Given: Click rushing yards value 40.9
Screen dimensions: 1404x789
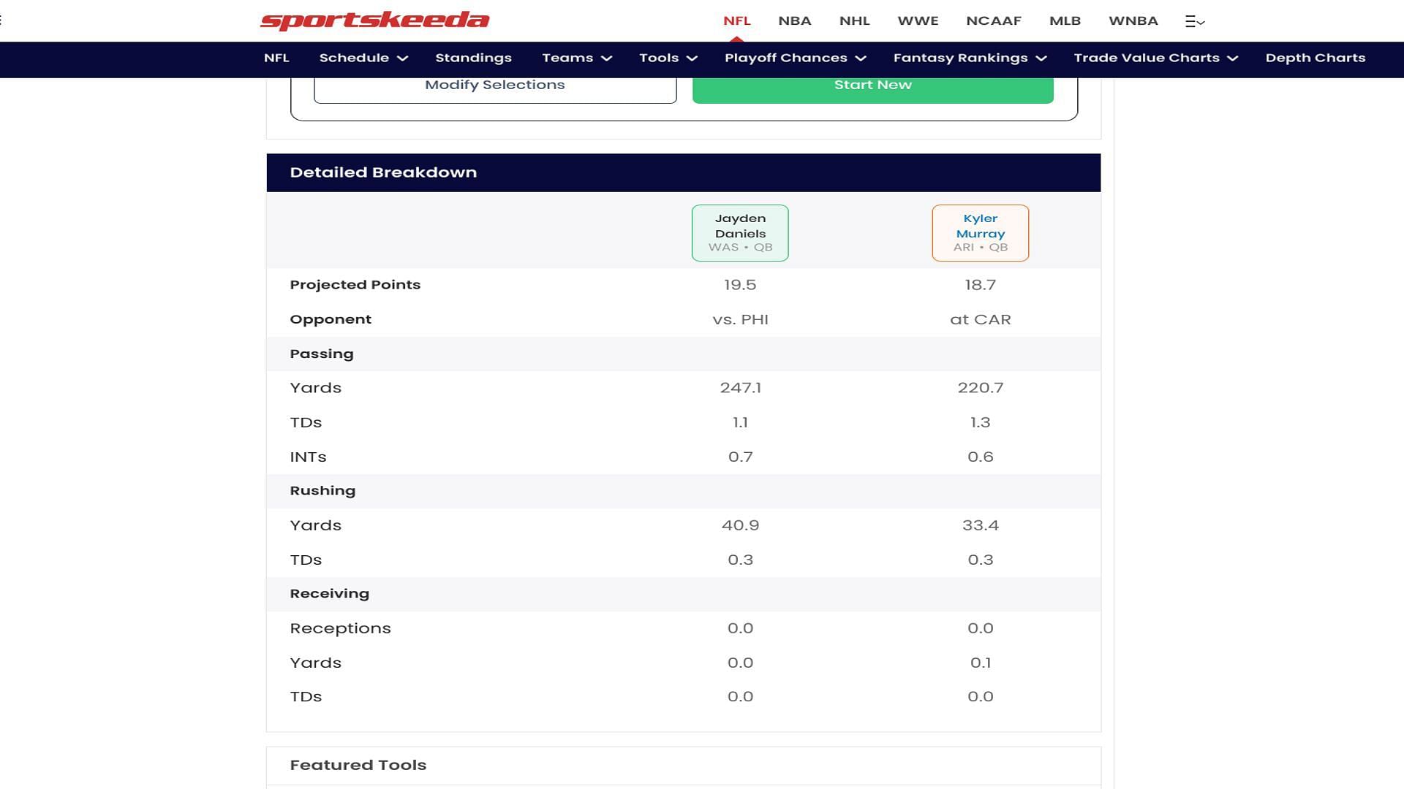Looking at the screenshot, I should point(740,525).
